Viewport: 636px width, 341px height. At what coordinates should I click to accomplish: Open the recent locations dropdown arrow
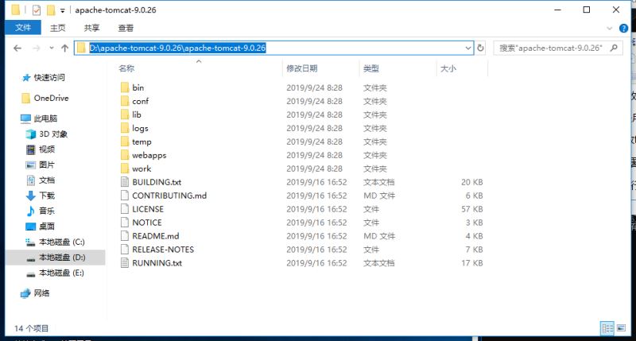coord(50,48)
